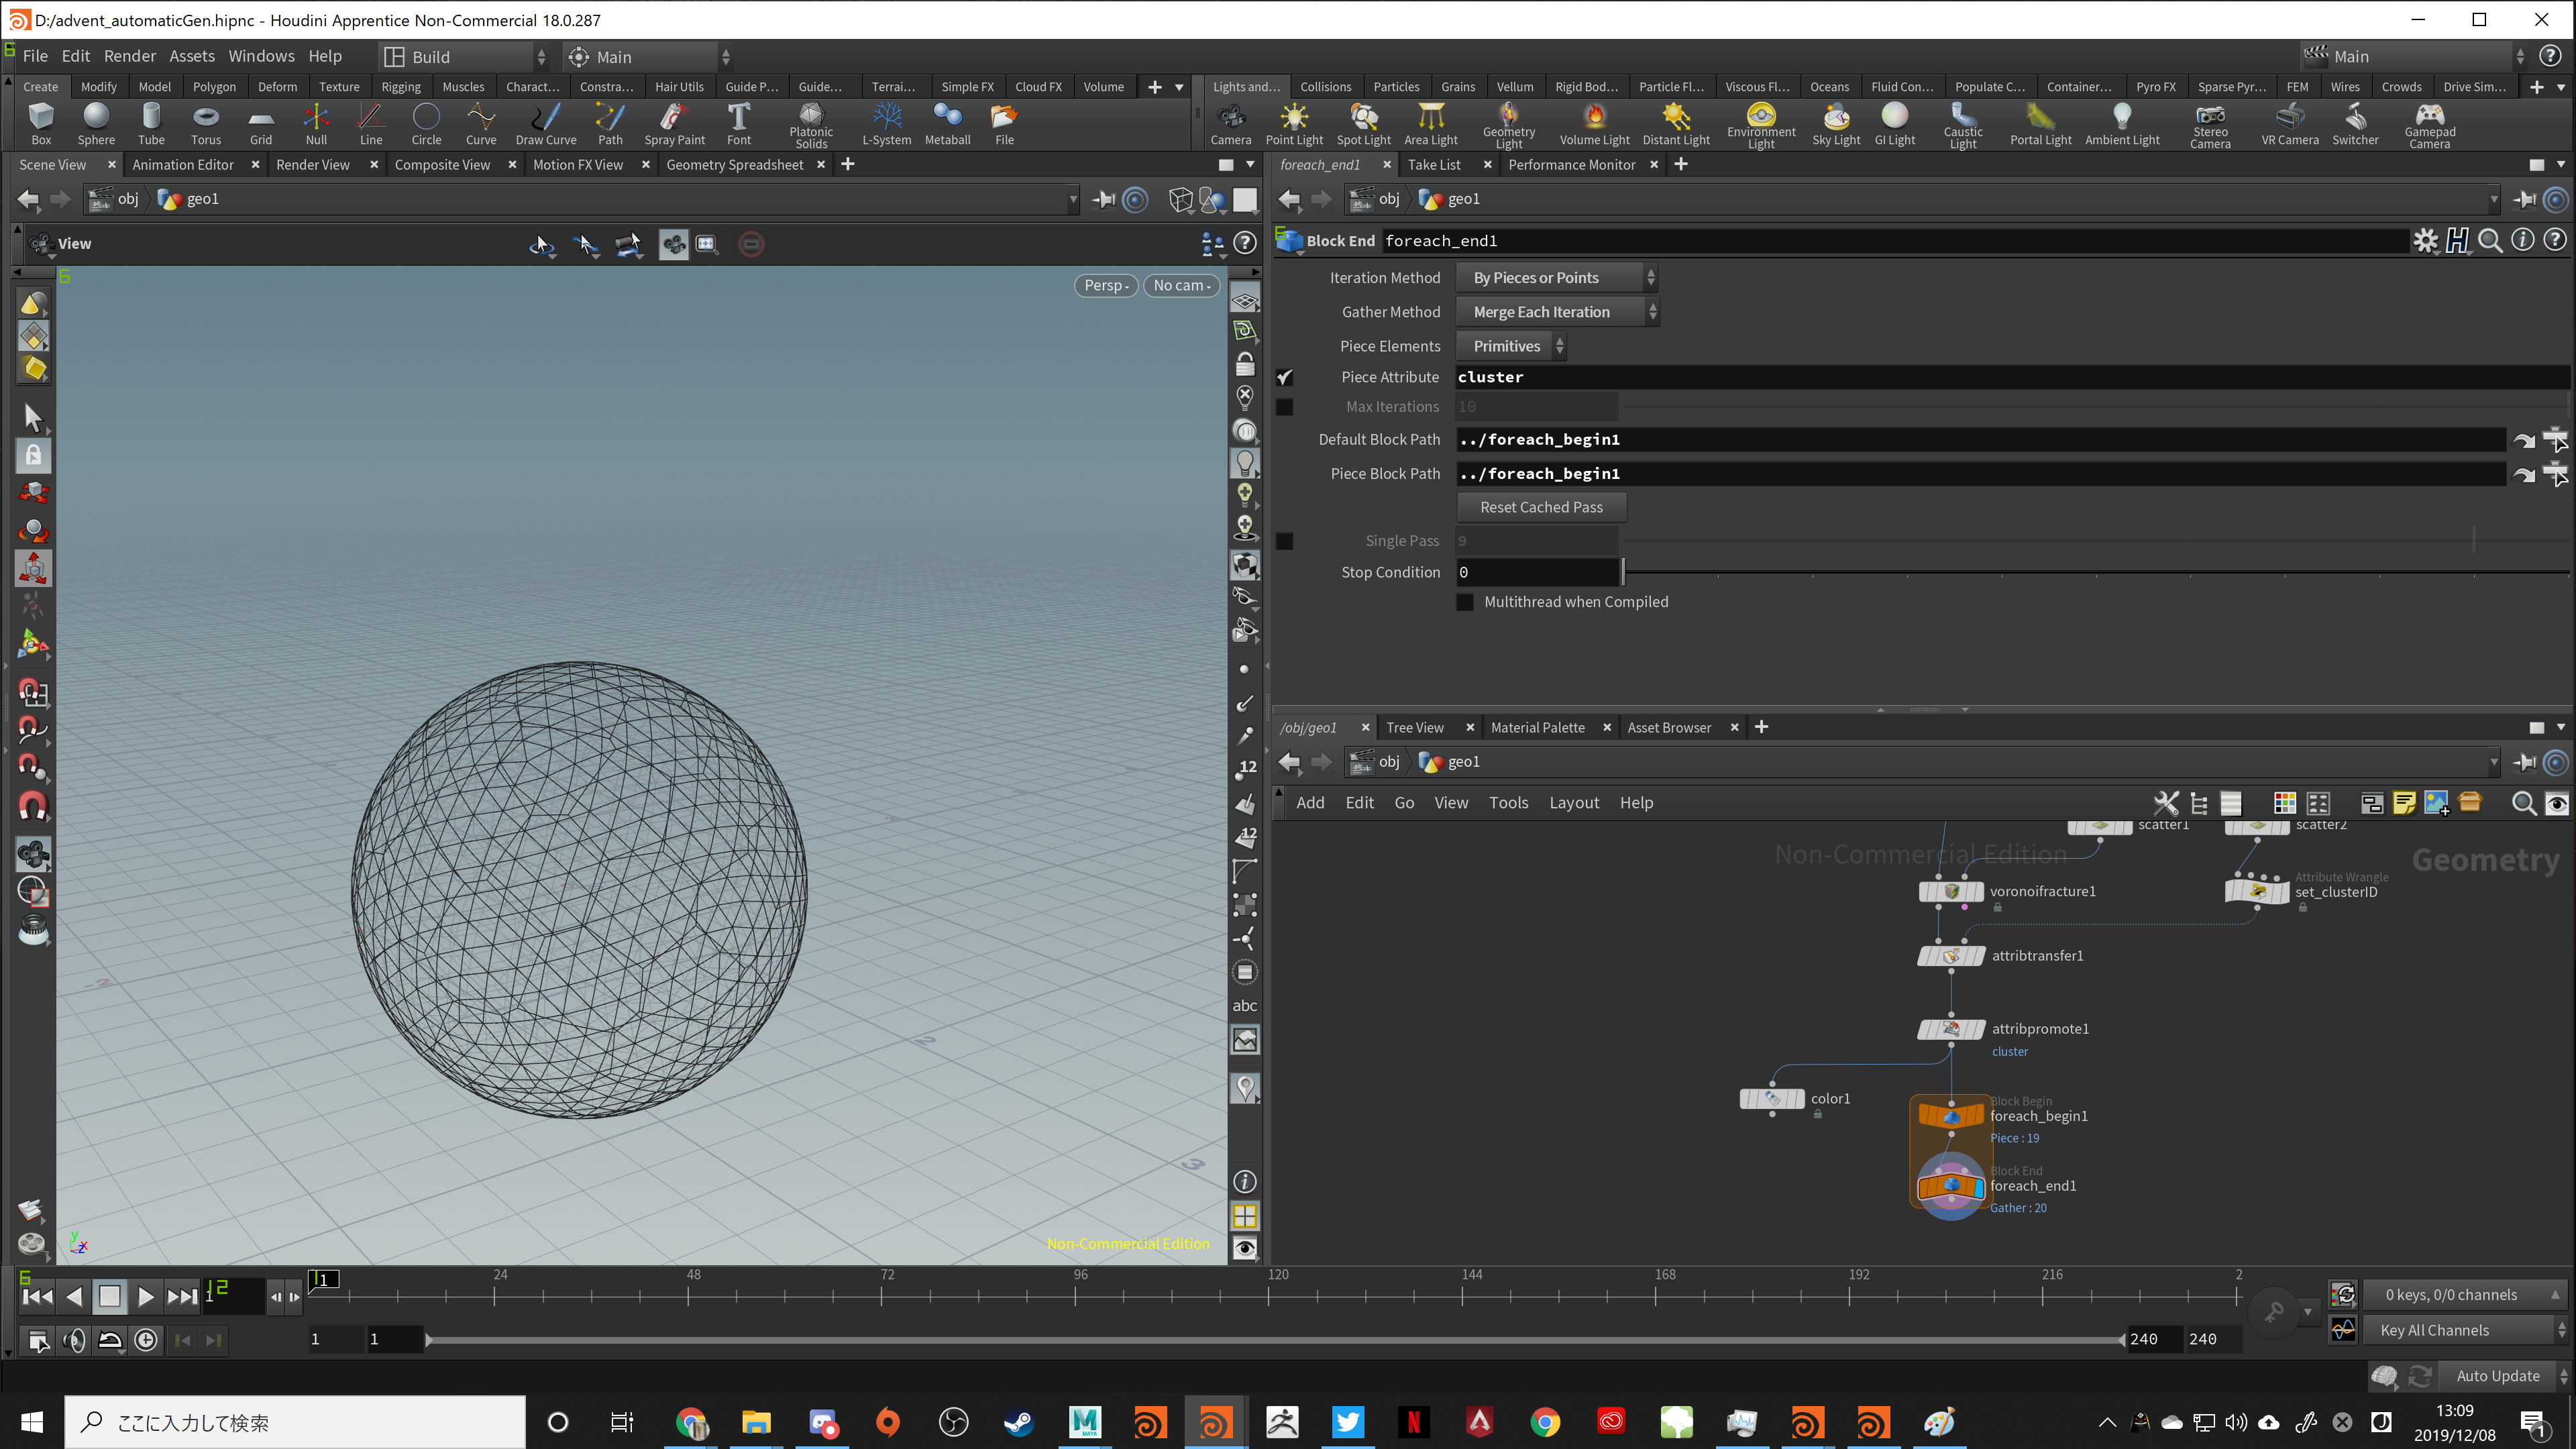Click the Spray Paint shelf tool
2576x1449 pixels.
[674, 124]
